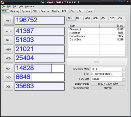Open the File menu
This screenshot has height=117, width=131.
pyautogui.click(x=3, y=6)
